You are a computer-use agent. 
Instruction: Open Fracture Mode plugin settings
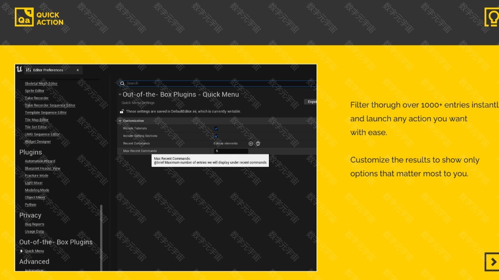(36, 176)
